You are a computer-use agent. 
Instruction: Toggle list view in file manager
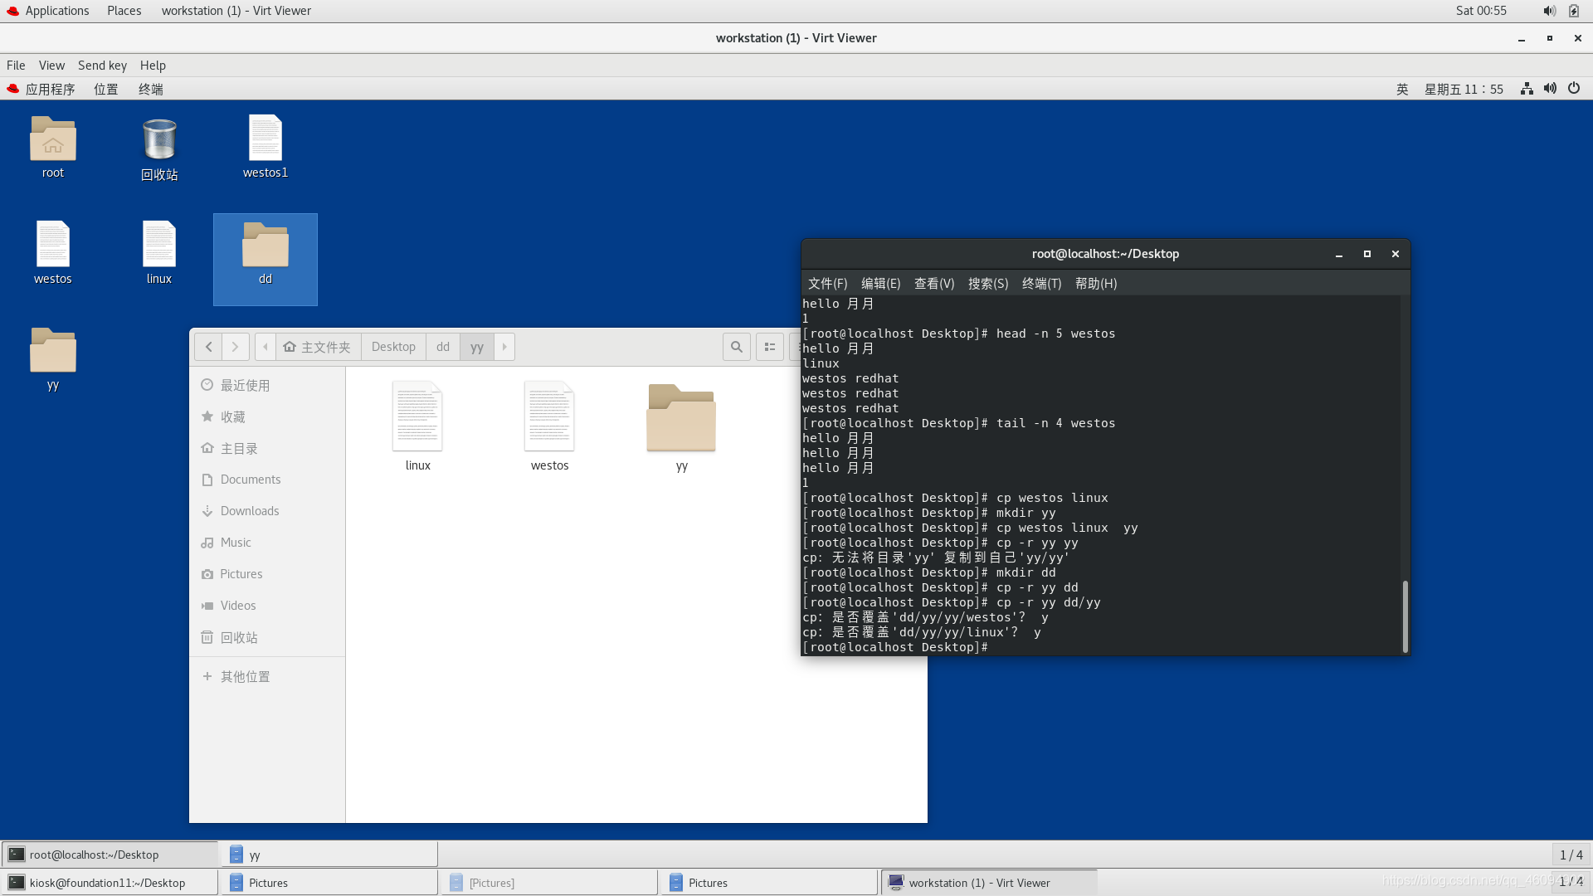pyautogui.click(x=769, y=347)
